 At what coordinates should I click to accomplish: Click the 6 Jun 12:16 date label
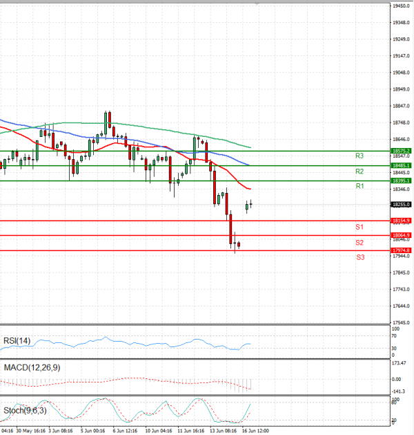point(125,431)
